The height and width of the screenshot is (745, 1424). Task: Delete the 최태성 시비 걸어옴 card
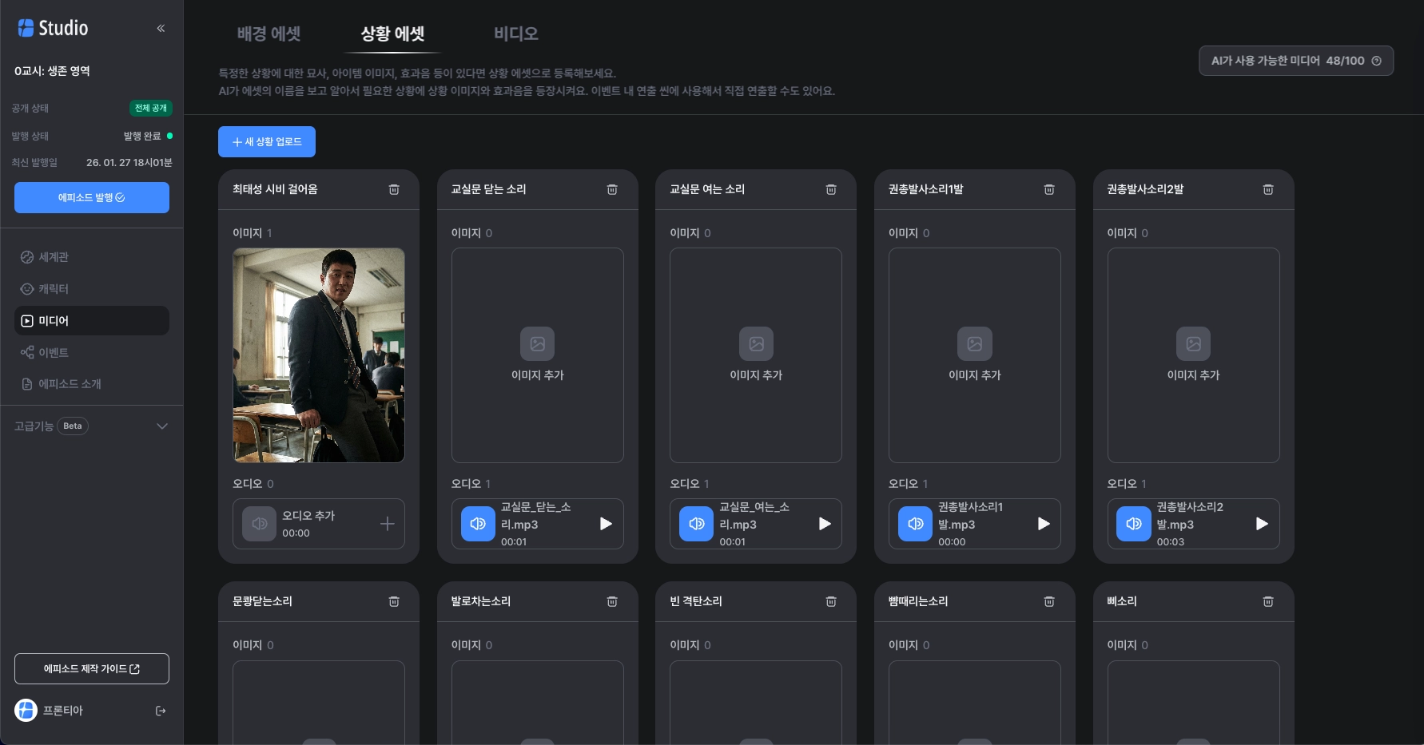click(394, 189)
